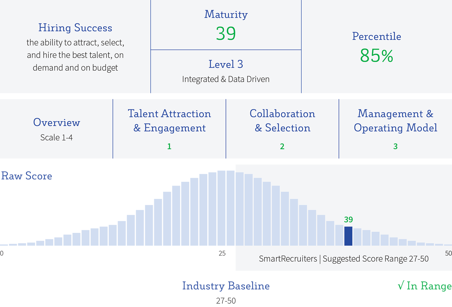Viewport: 452px width, 307px height.
Task: Switch to Talent Attraction & Engagement tab
Action: (x=169, y=121)
